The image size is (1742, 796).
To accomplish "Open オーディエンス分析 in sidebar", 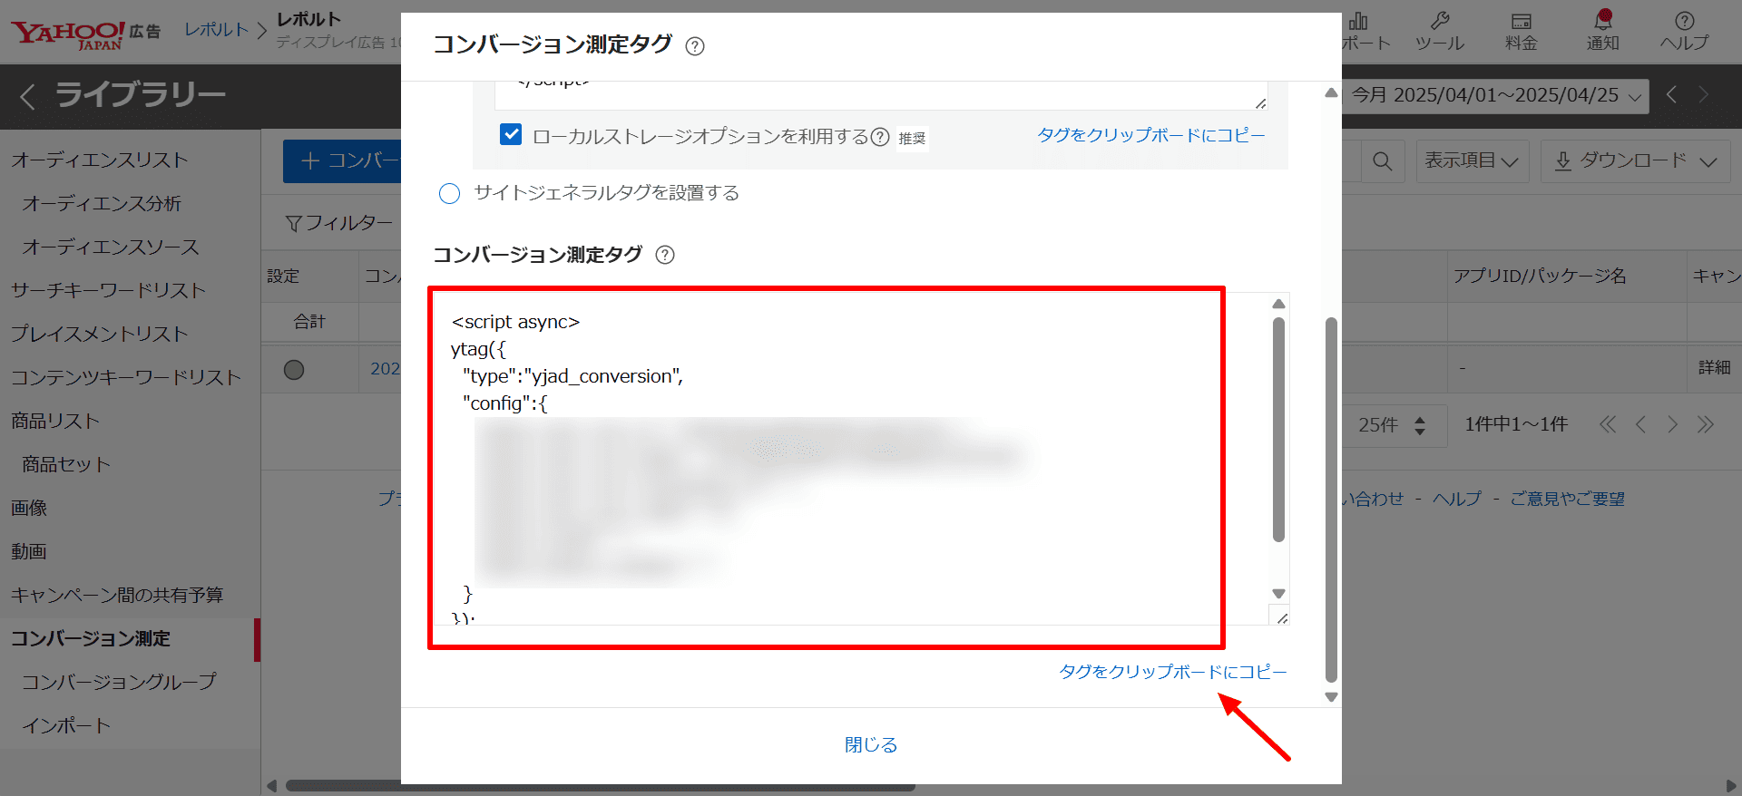I will click(x=102, y=204).
